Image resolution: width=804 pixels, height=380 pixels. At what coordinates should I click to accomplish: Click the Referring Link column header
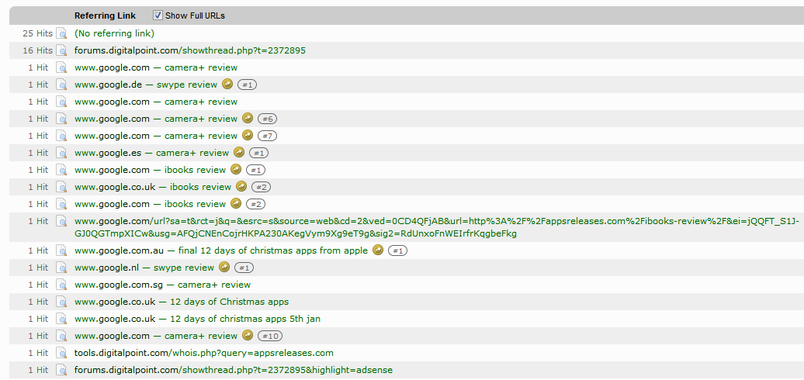pyautogui.click(x=105, y=16)
